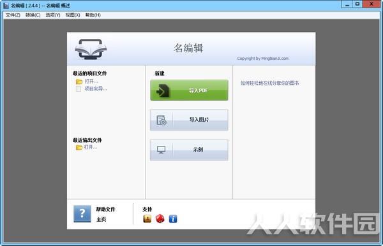383x246 pixels.
Task: Click the monitor icon on 示例
Action: (161, 150)
